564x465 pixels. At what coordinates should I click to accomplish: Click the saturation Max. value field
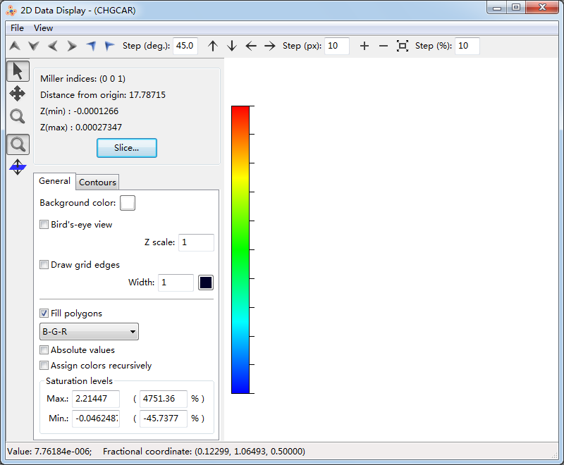[96, 399]
